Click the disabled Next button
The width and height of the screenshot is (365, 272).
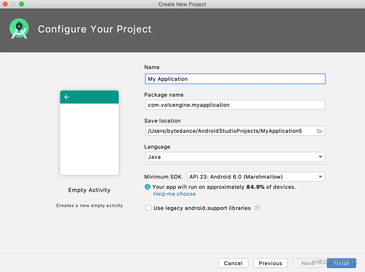(307, 263)
